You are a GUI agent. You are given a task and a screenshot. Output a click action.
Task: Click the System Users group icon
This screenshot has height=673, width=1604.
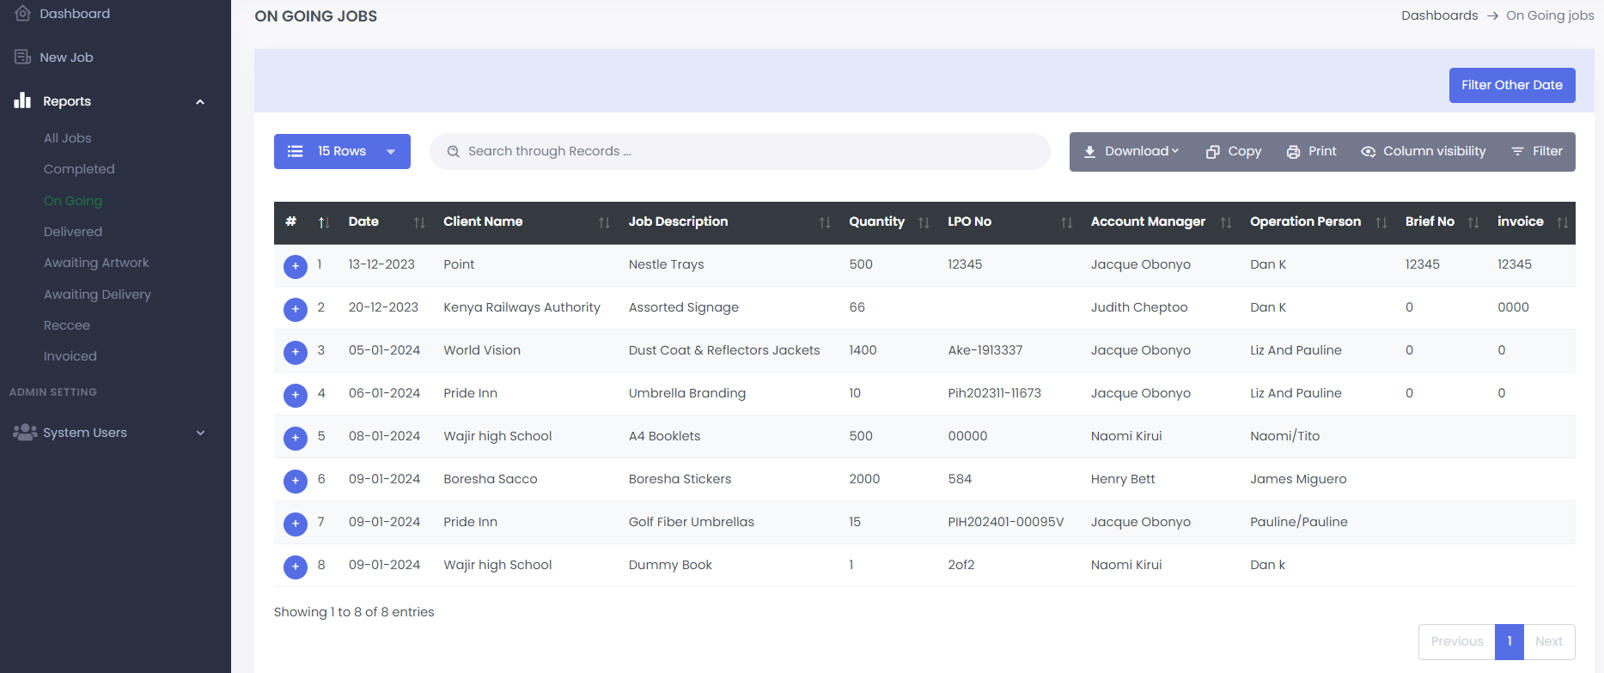(x=24, y=432)
